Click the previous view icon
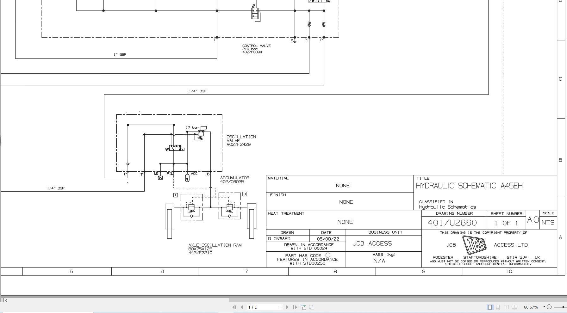 [x=303, y=307]
